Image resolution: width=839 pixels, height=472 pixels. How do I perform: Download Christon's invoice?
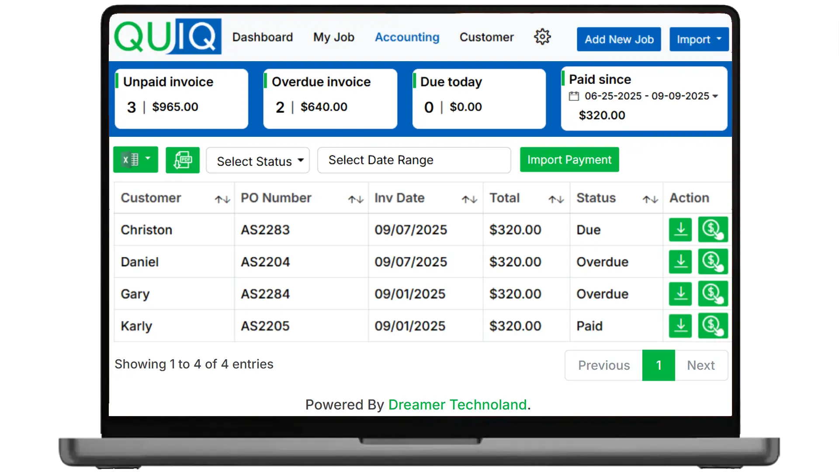680,229
